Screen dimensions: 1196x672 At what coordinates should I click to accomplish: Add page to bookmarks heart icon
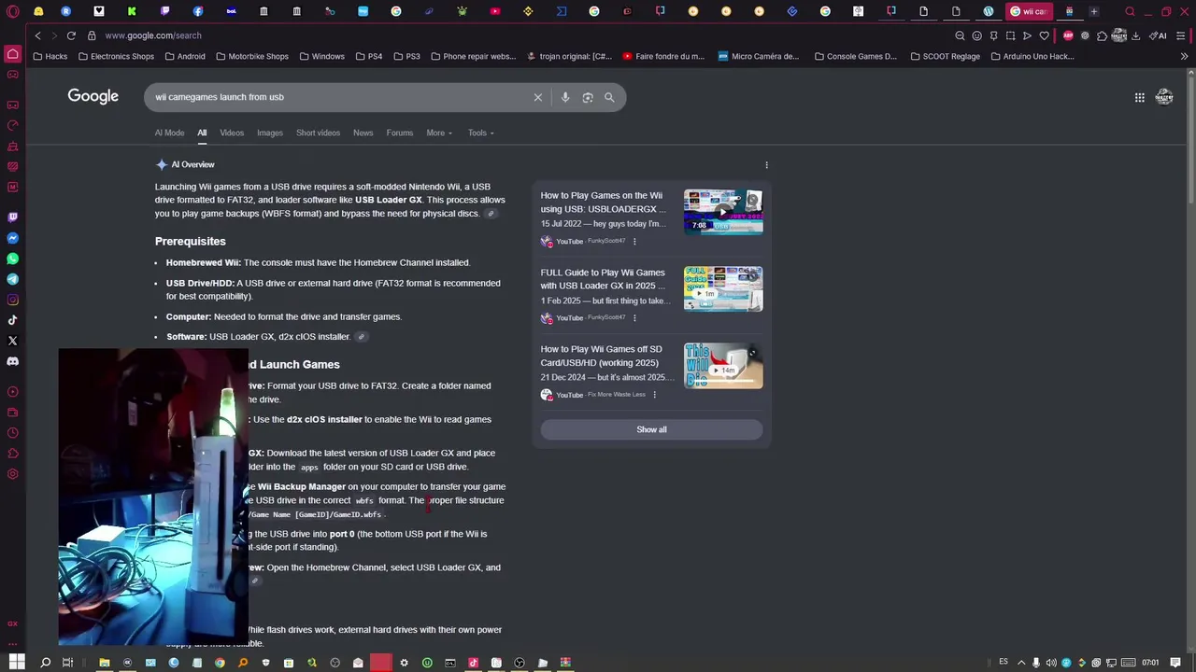pos(1044,35)
